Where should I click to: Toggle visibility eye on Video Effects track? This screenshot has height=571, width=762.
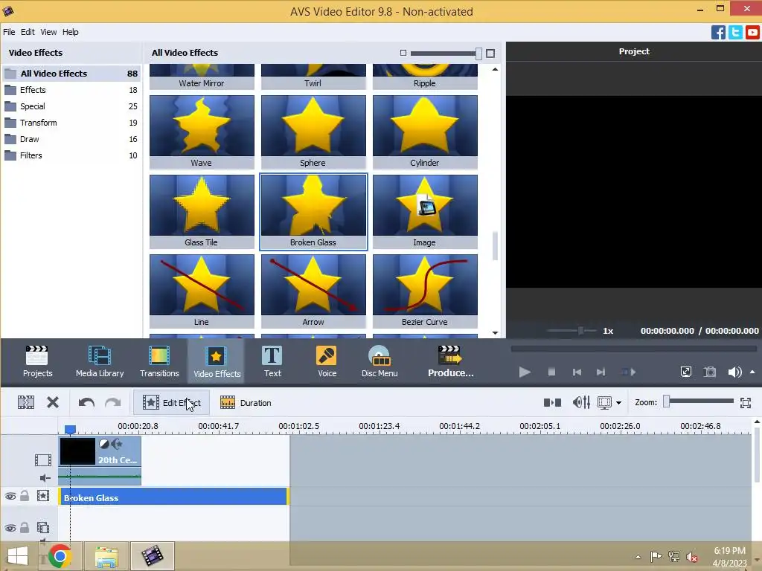10,496
